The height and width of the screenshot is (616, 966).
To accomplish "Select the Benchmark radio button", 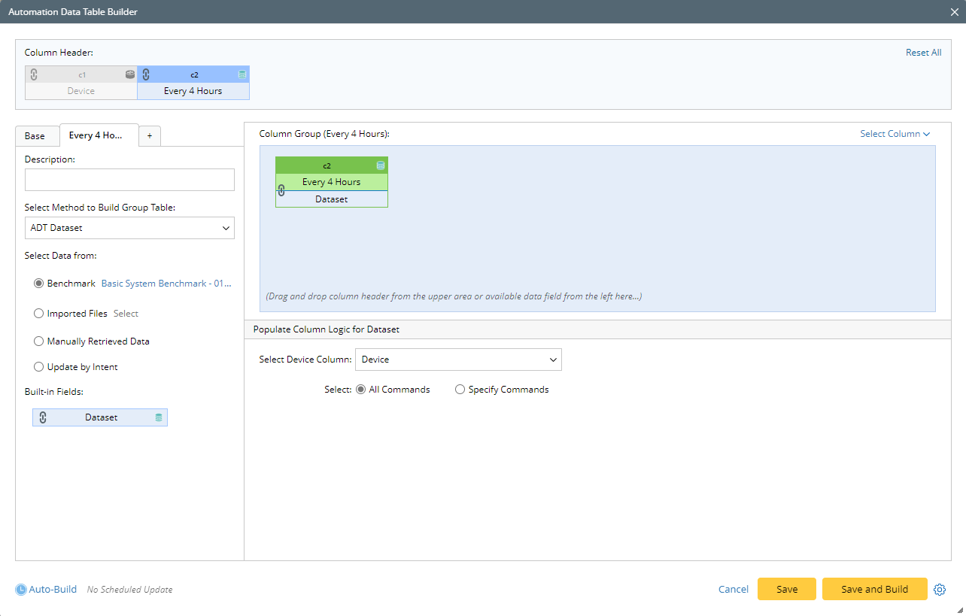I will [39, 284].
